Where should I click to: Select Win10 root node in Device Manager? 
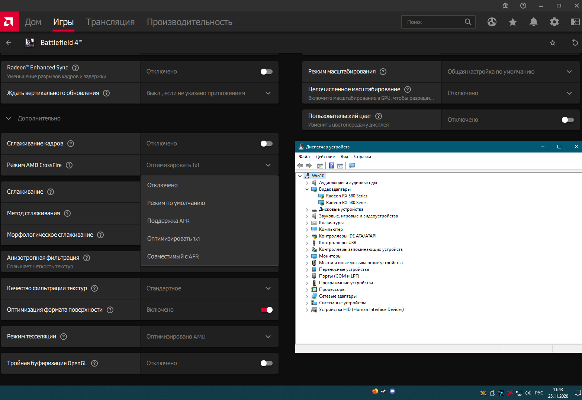(318, 176)
